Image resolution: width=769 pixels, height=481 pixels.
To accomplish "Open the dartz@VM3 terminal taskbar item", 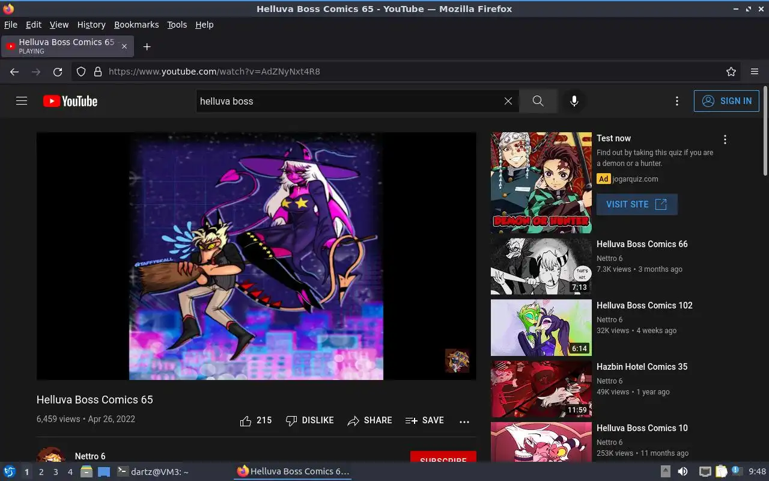I will pyautogui.click(x=153, y=472).
